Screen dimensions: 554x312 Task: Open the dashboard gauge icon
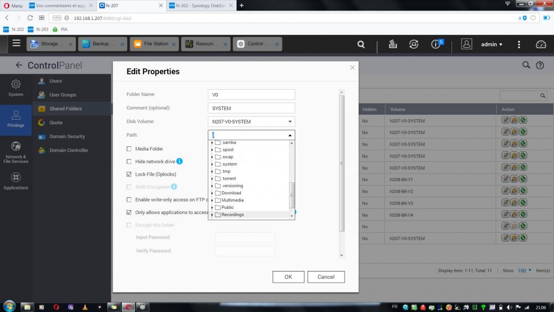coord(541,44)
